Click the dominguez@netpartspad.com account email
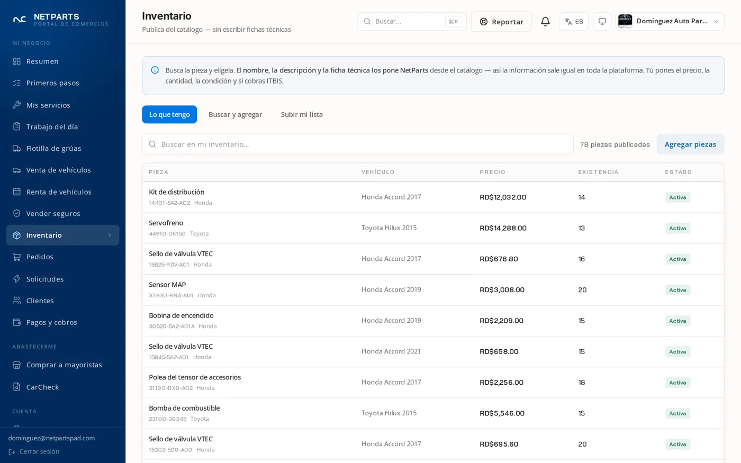This screenshot has width=741, height=463. pyautogui.click(x=51, y=438)
